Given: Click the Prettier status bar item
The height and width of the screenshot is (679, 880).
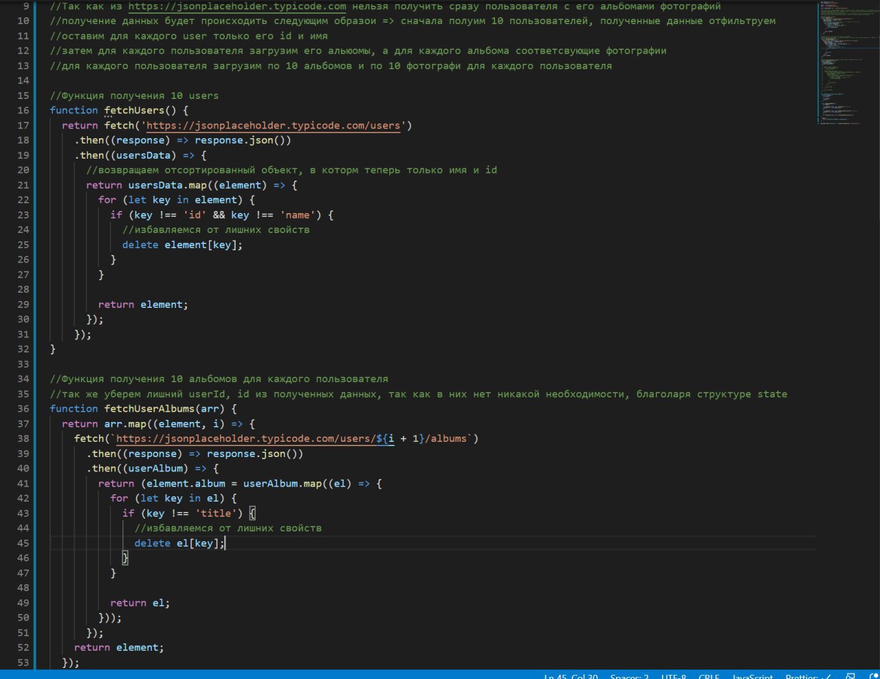Looking at the screenshot, I should coord(808,676).
